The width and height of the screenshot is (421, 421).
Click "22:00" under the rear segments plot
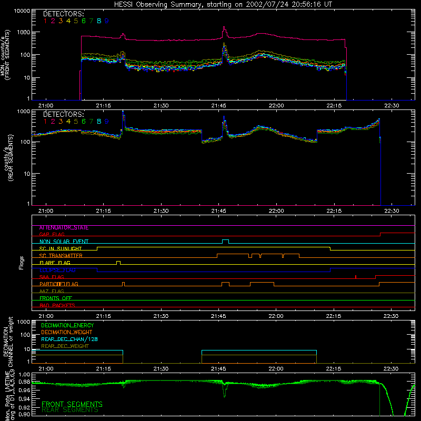pyautogui.click(x=276, y=211)
